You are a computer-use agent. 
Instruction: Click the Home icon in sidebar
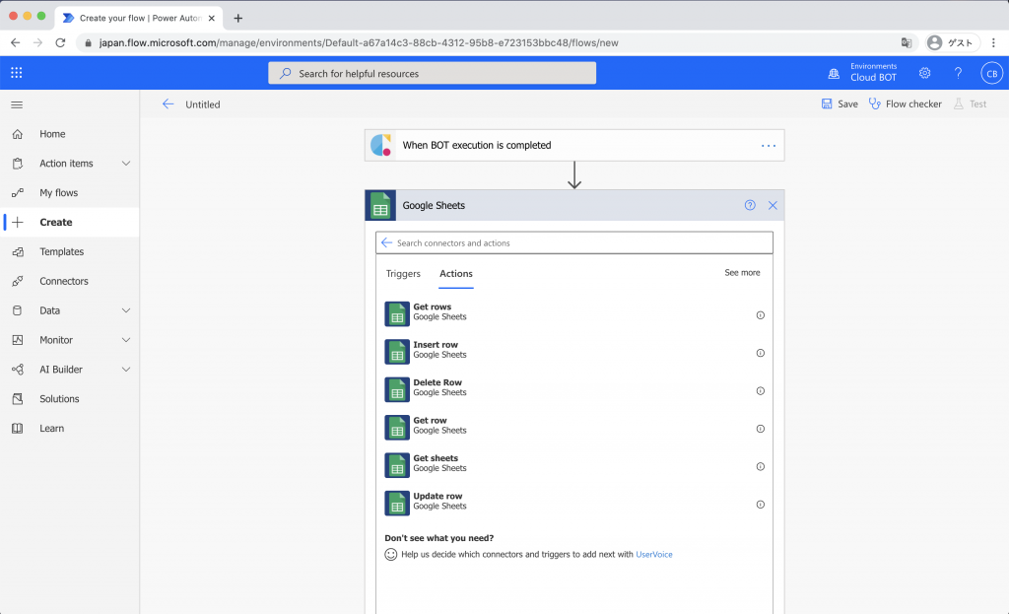[18, 134]
